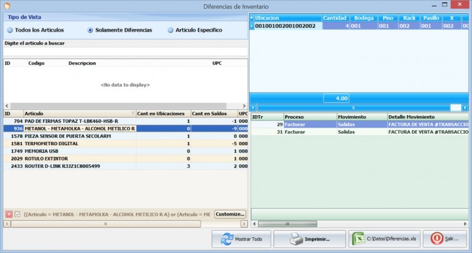Image resolution: width=472 pixels, height=253 pixels.
Task: Click the grid column chooser above row indicator
Action: 252,18
